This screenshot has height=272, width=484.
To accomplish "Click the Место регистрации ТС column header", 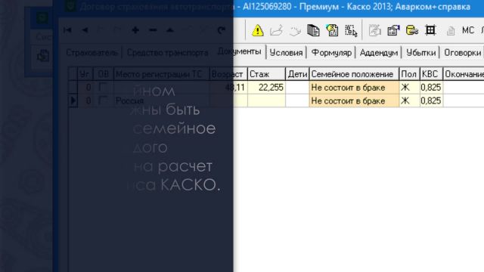I will (x=161, y=74).
